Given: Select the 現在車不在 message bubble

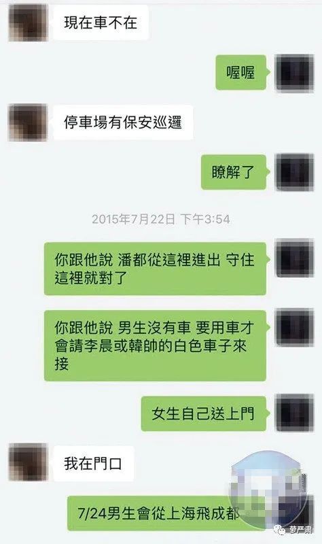Looking at the screenshot, I should 101,22.
